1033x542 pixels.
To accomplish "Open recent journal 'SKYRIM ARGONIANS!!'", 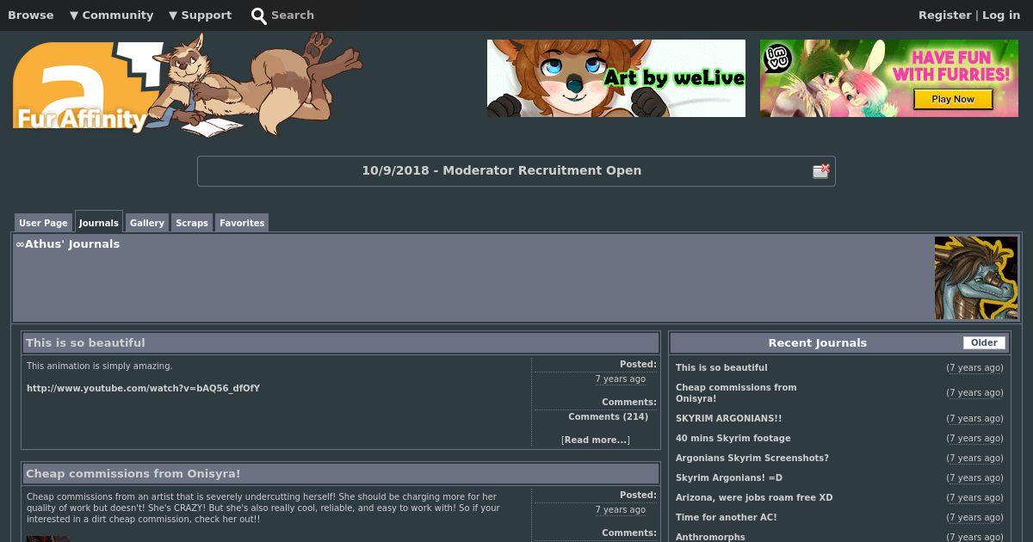I will (x=729, y=419).
